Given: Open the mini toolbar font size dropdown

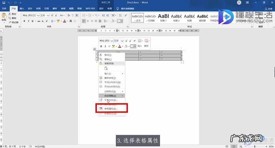Looking at the screenshot, I should (122, 41).
